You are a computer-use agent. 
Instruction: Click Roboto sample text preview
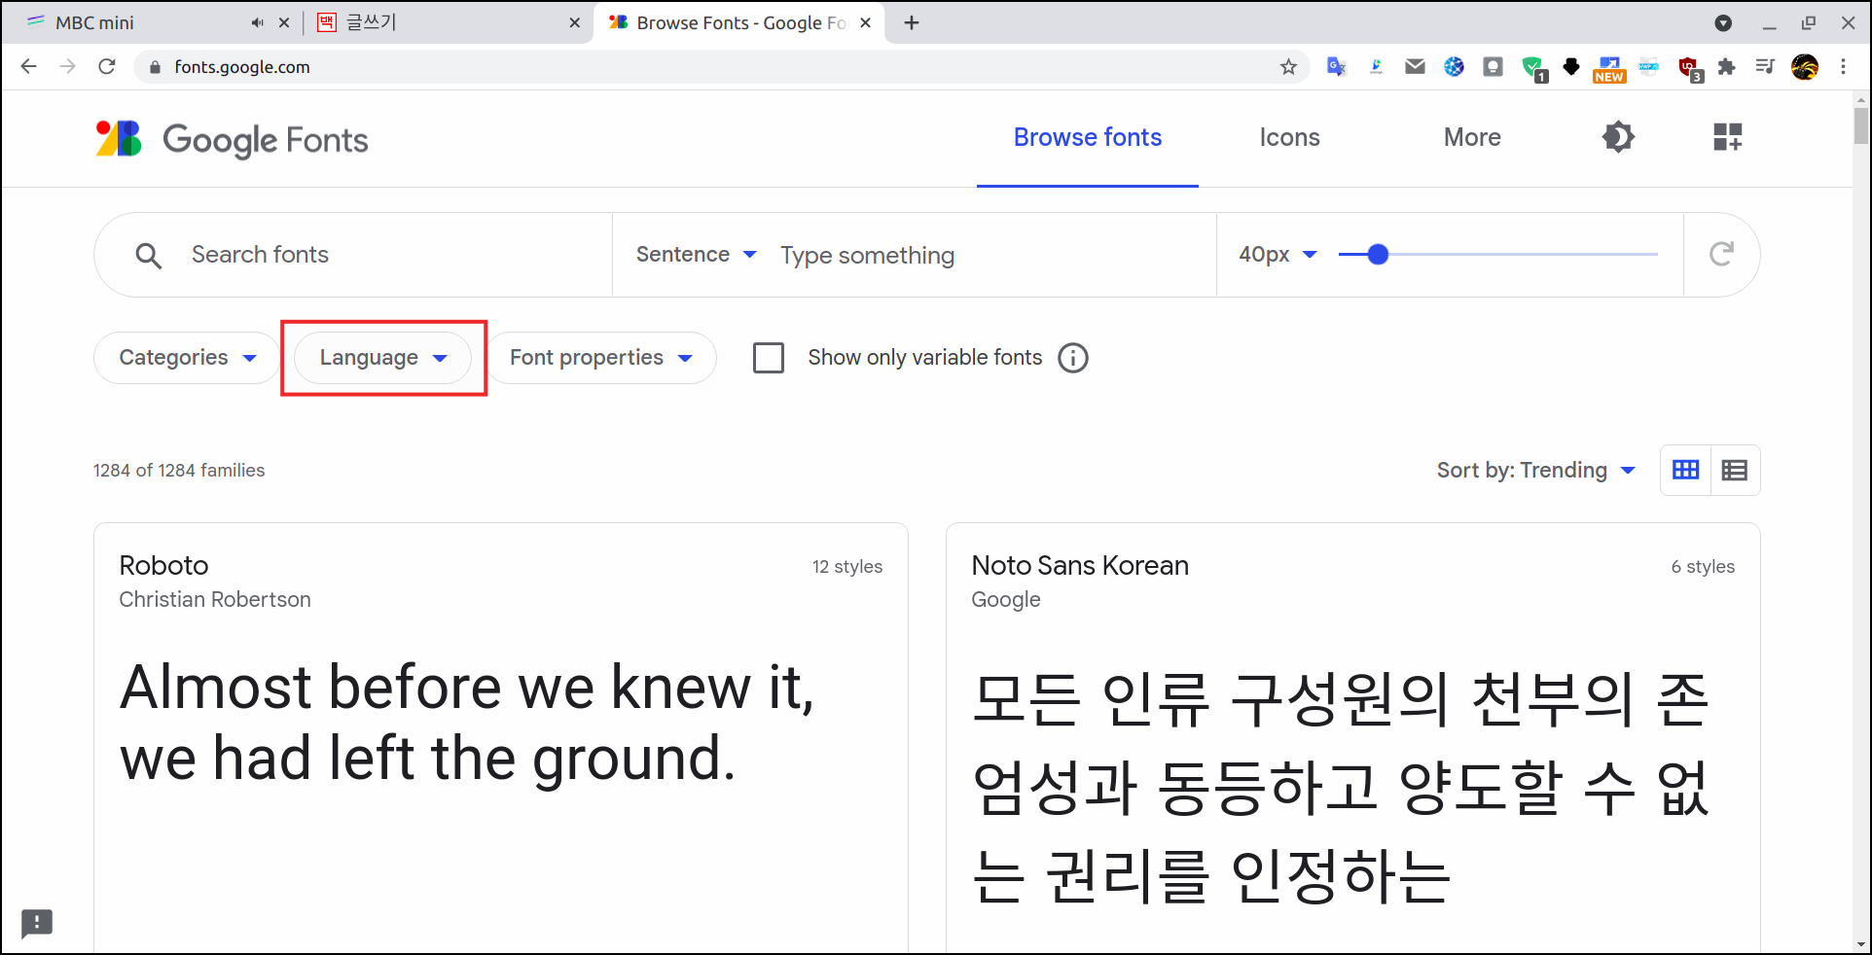[x=467, y=723]
